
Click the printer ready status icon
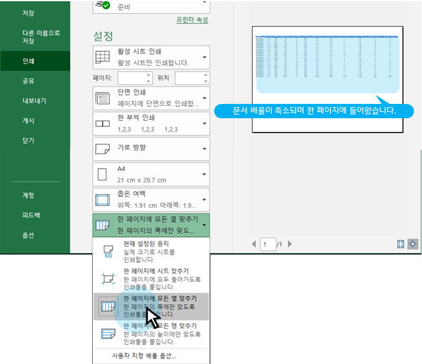[103, 4]
